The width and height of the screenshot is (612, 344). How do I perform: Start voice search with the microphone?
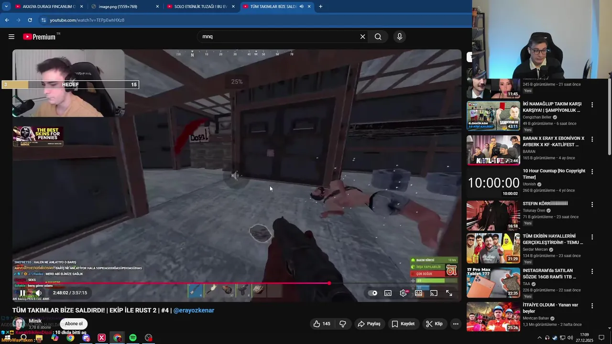click(400, 37)
